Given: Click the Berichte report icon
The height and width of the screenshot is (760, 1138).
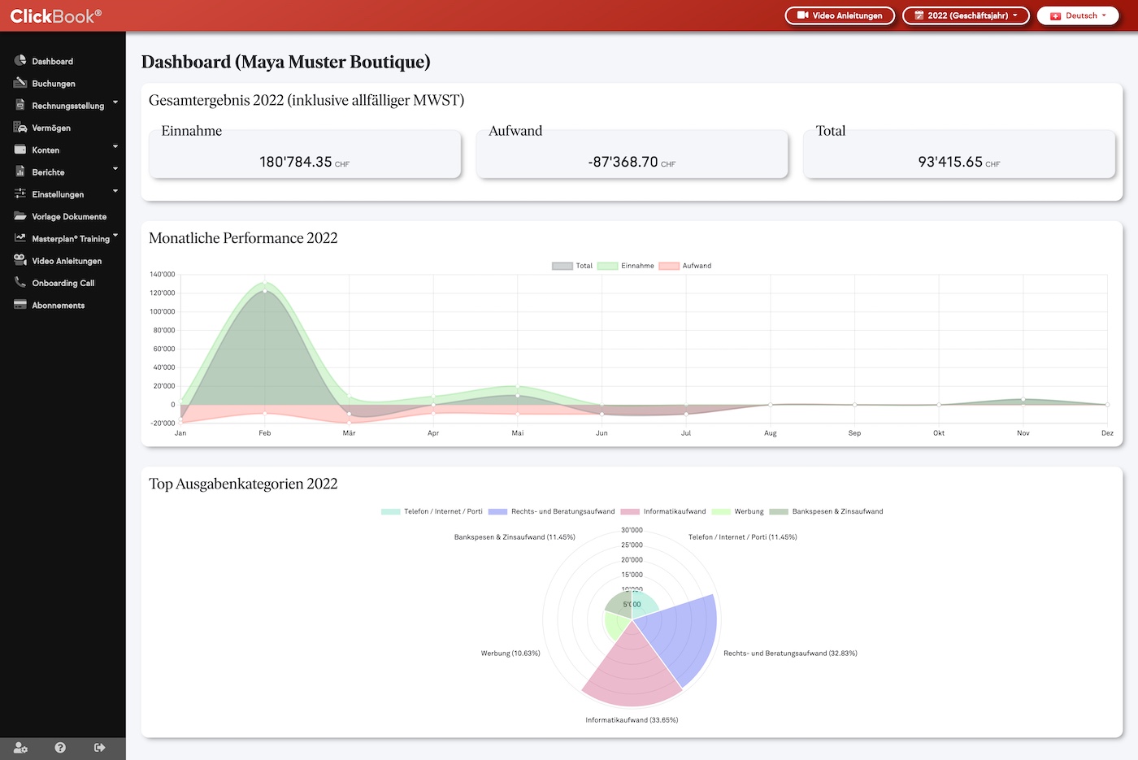Looking at the screenshot, I should pyautogui.click(x=20, y=172).
